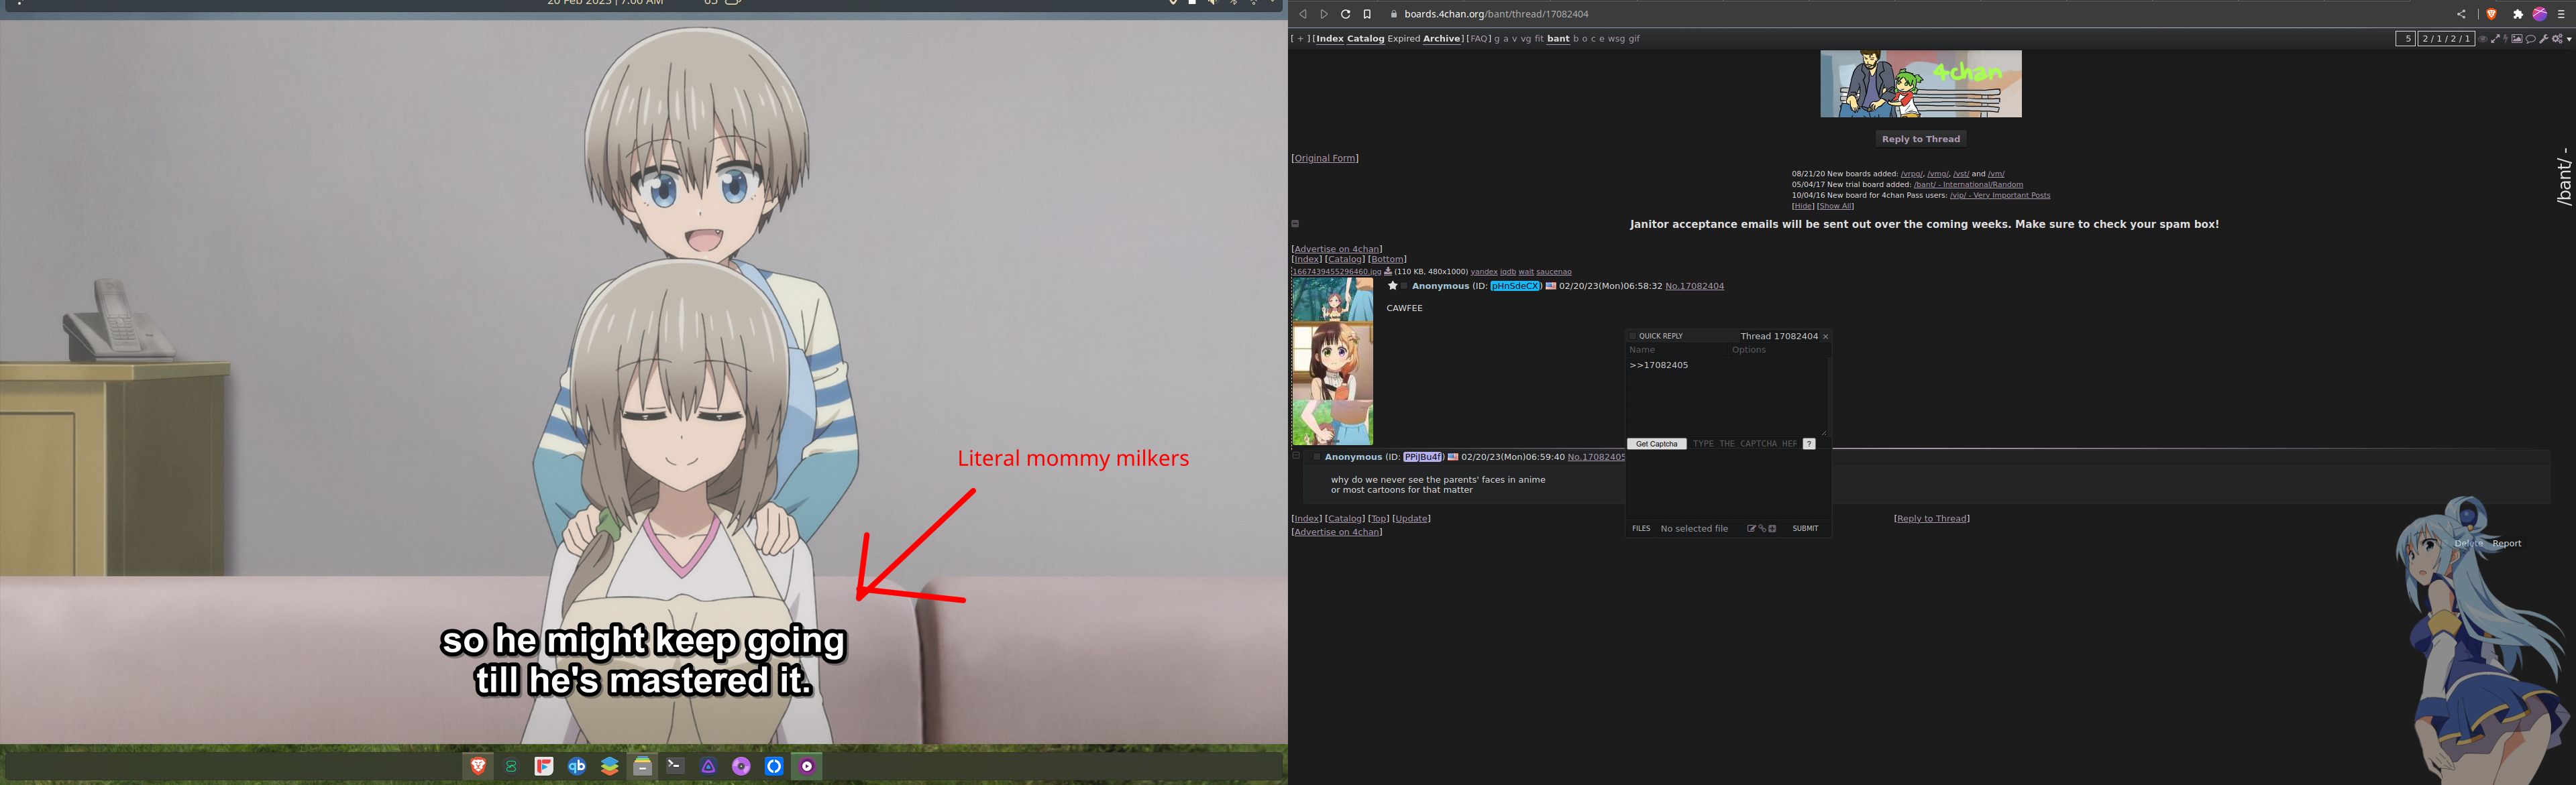Reload the page with refresh icon
This screenshot has height=785, width=2576.
1345,14
